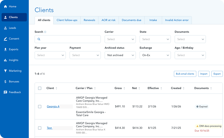Click the Leads person outline icon
The image size is (224, 138).
click(5, 28)
